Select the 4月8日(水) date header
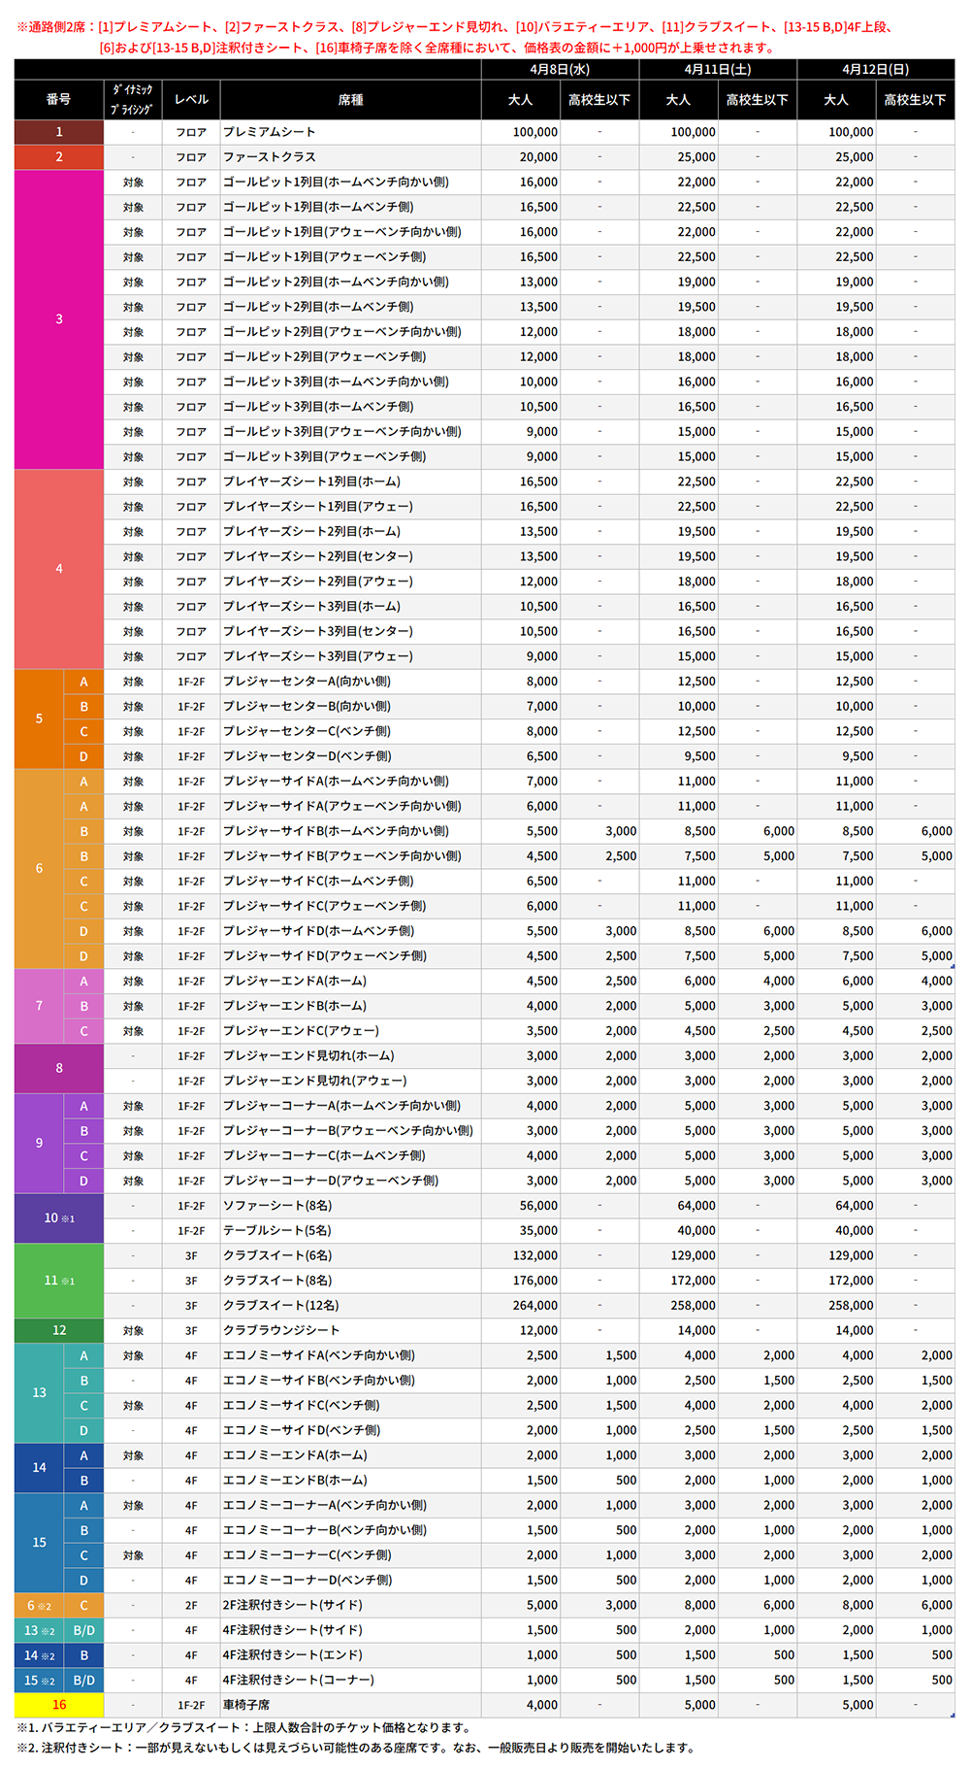 click(560, 70)
